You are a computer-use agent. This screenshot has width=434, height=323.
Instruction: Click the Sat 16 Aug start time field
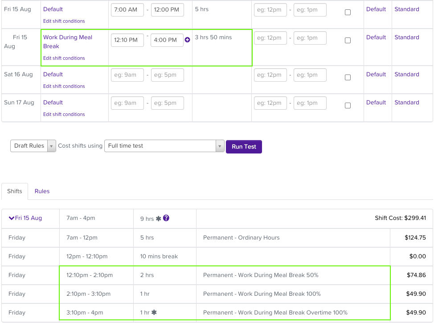[127, 75]
